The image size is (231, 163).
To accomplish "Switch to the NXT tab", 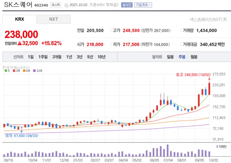I will (x=53, y=19).
